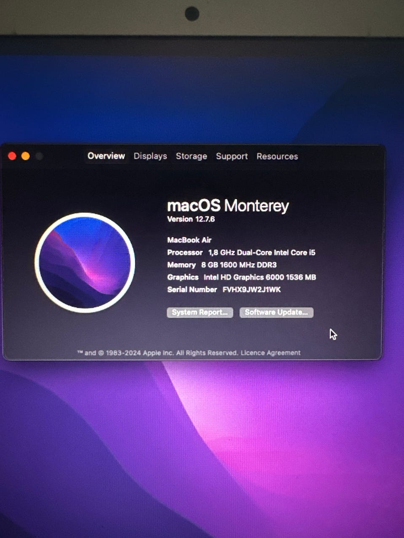
Task: Select the Support tab
Action: [232, 156]
